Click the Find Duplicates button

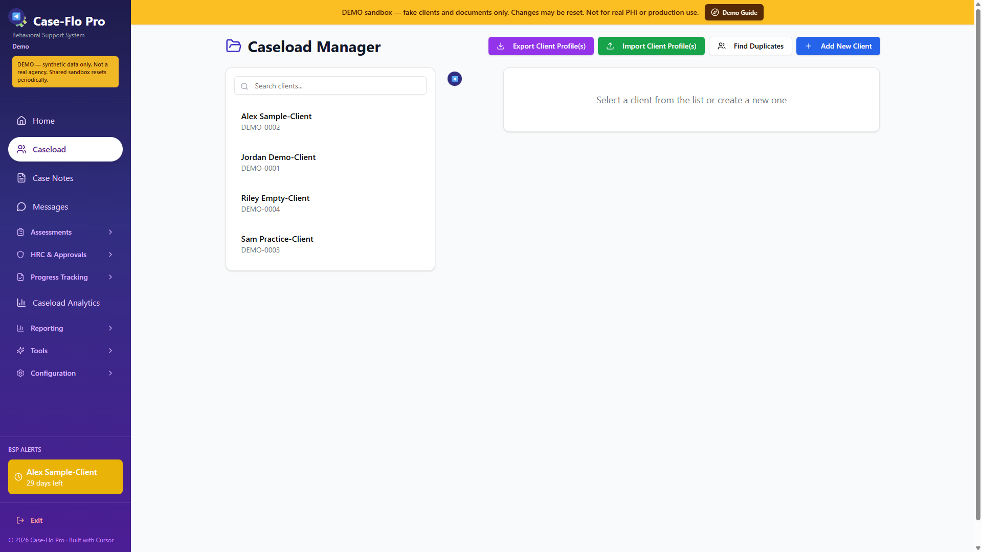coord(750,46)
